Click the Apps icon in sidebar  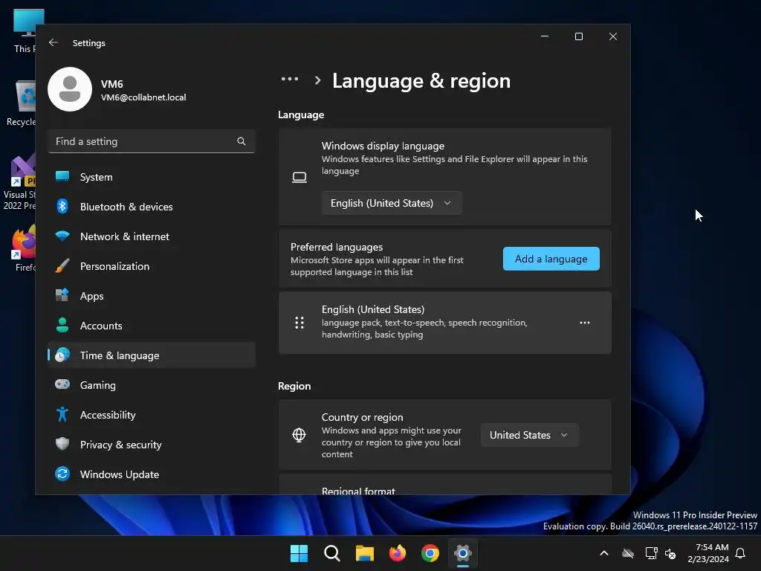(62, 295)
